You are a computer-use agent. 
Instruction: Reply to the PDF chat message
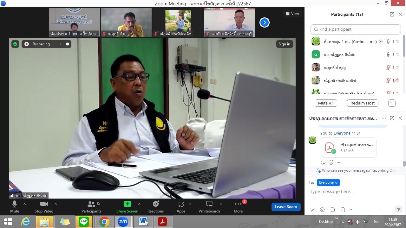[x=323, y=162]
